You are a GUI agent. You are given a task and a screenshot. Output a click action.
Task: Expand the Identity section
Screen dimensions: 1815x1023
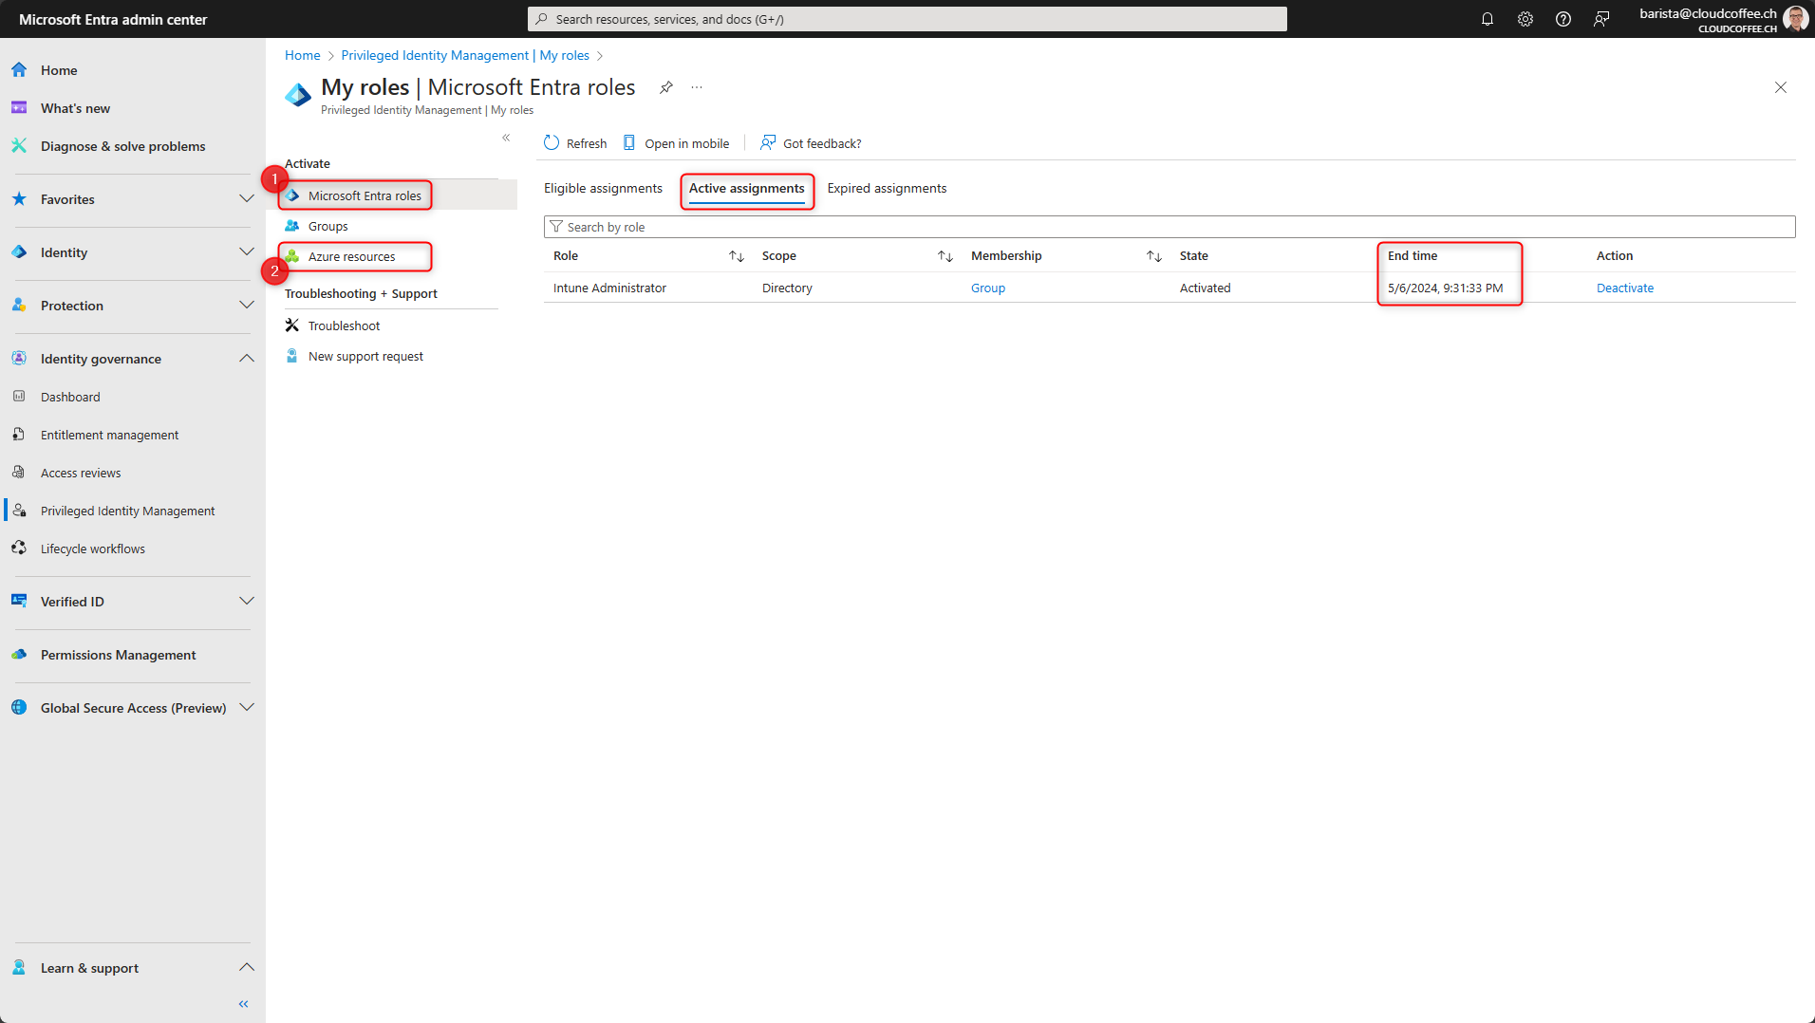pos(247,252)
